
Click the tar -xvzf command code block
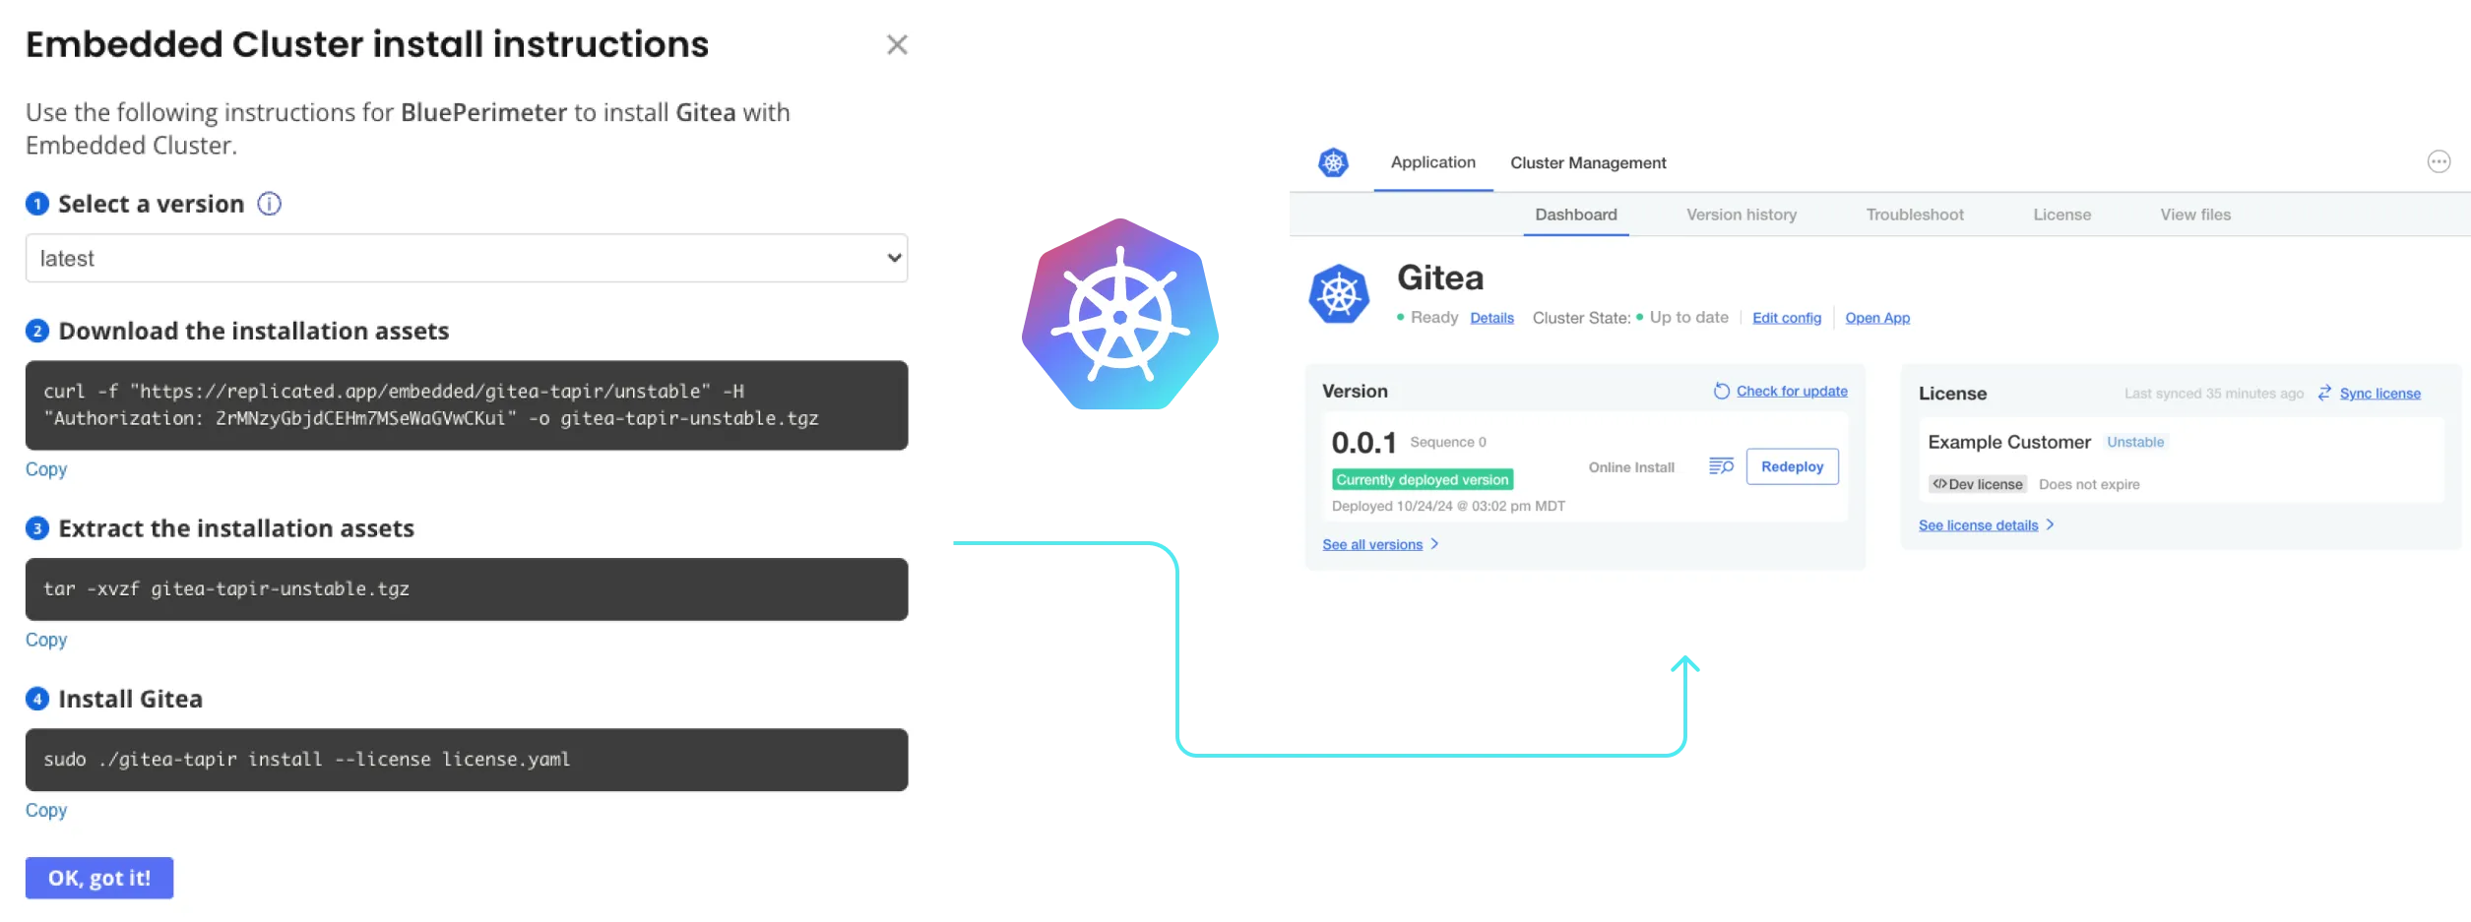pyautogui.click(x=467, y=589)
